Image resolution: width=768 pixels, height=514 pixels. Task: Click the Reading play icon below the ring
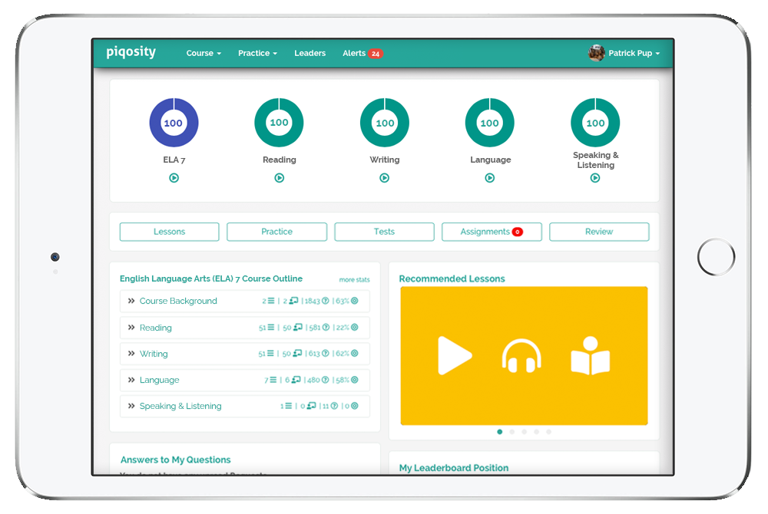tap(279, 177)
